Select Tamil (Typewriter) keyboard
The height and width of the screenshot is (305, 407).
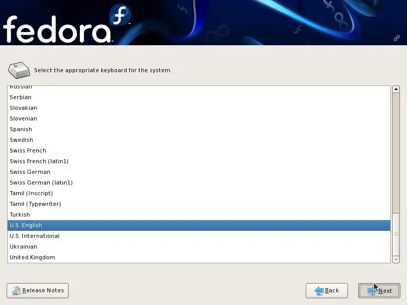199,204
